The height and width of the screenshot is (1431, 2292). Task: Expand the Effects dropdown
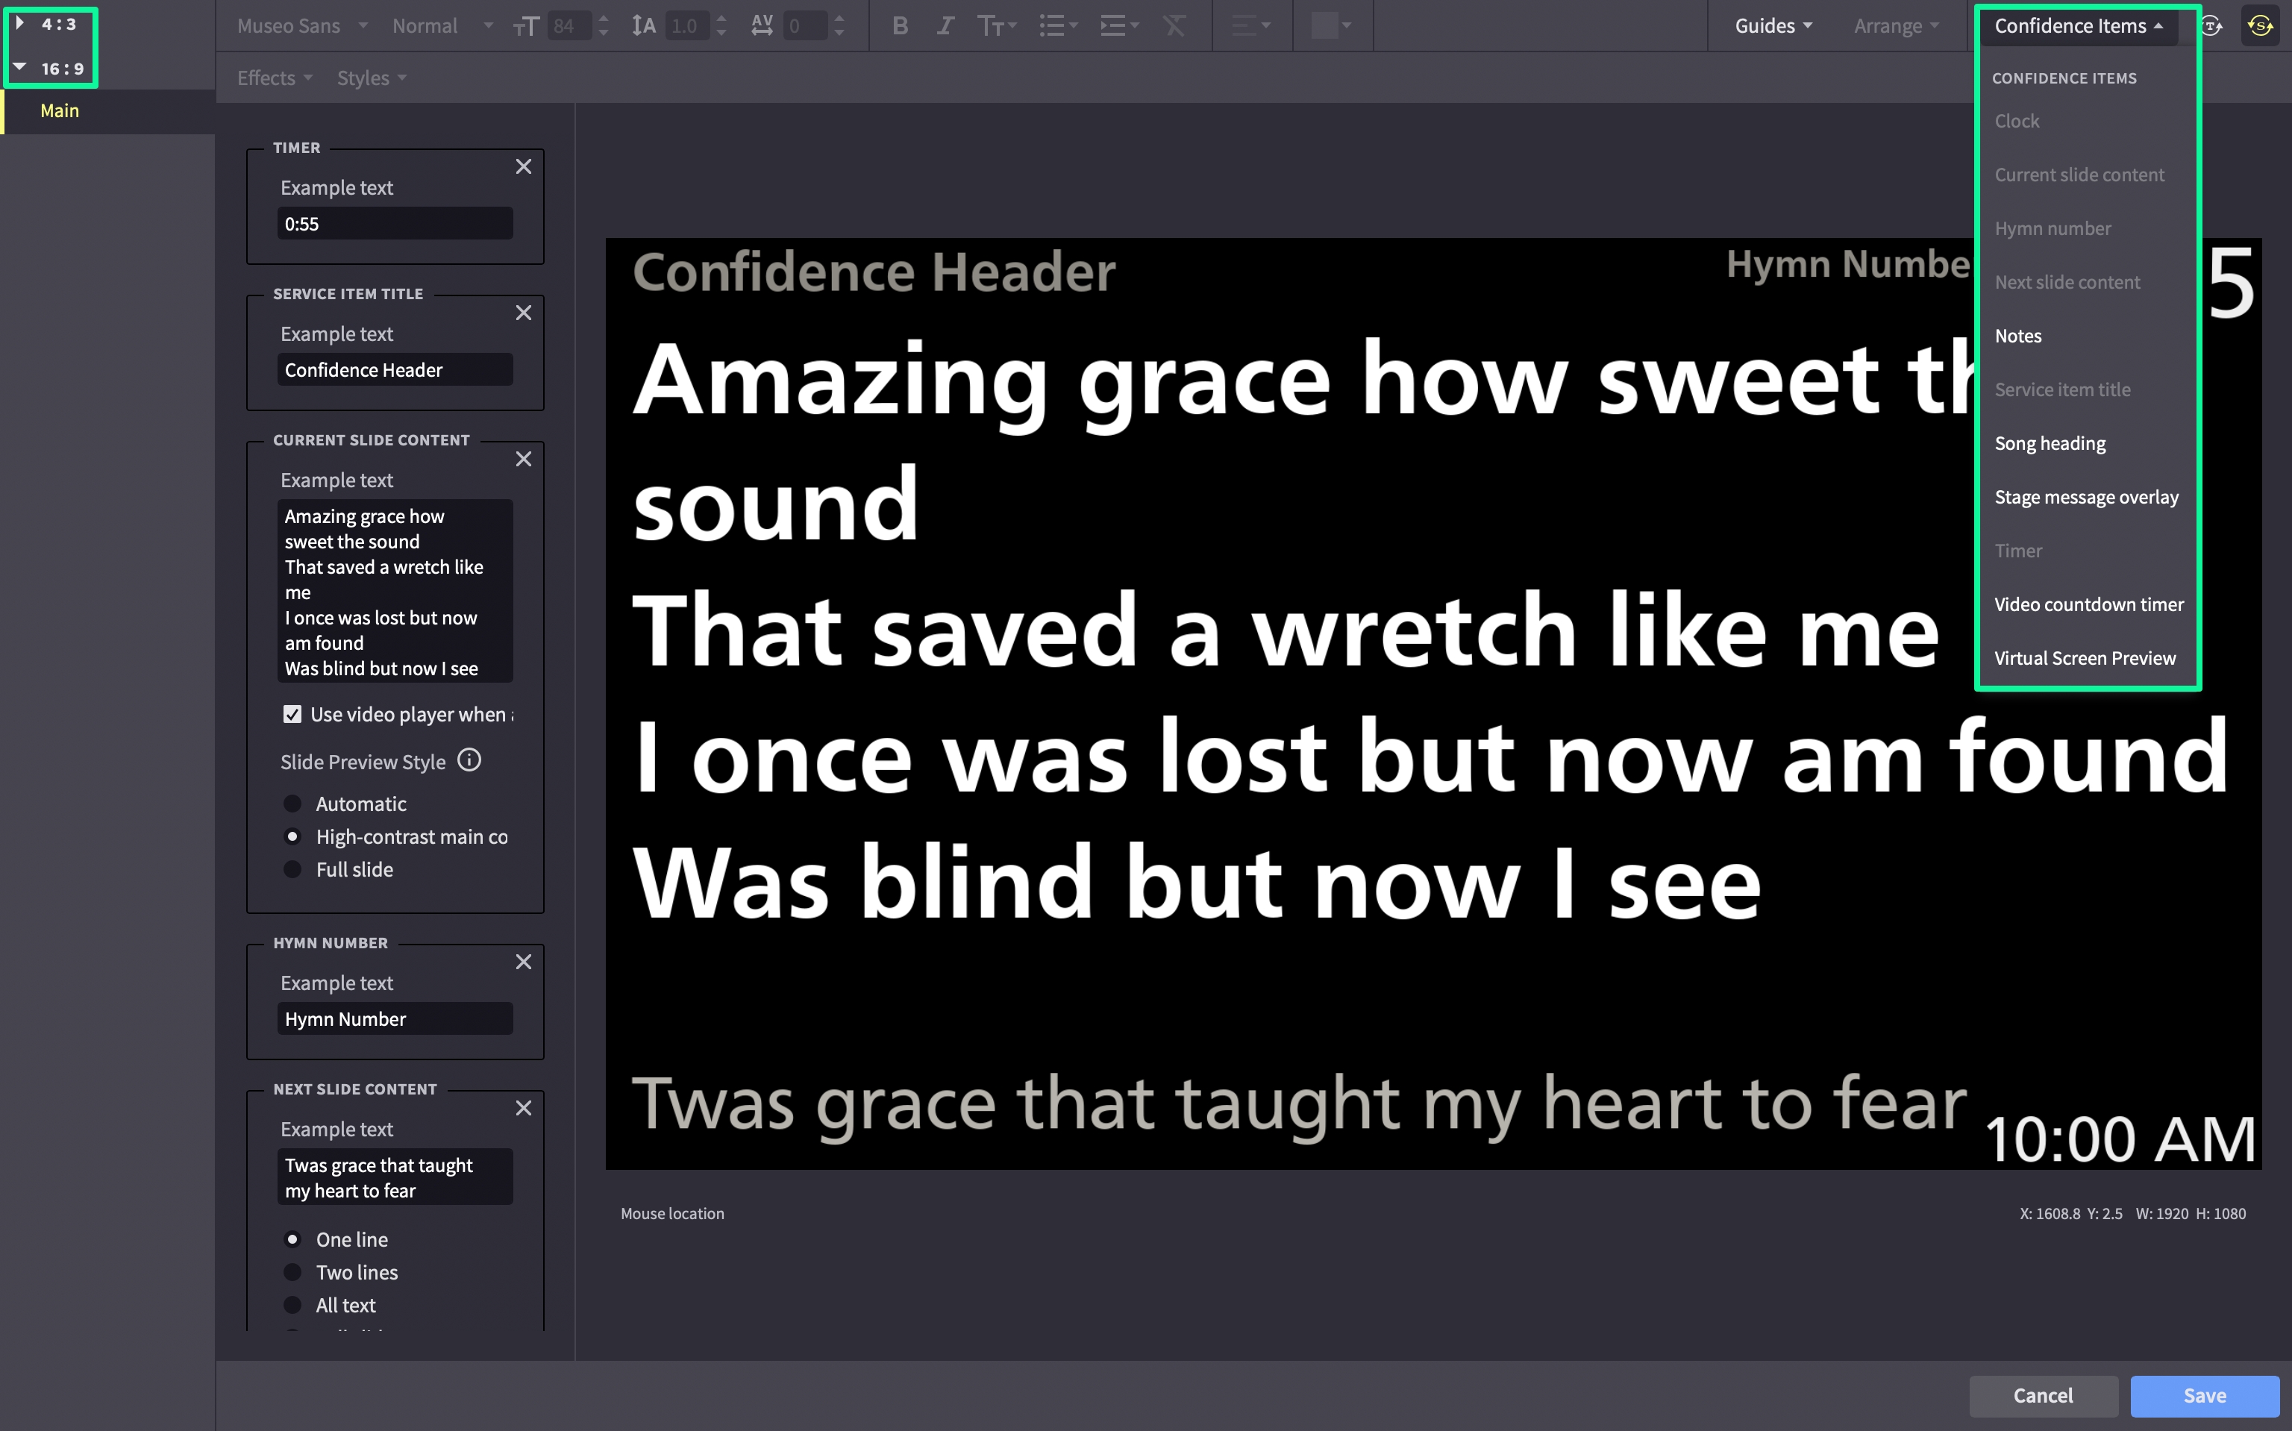click(274, 78)
